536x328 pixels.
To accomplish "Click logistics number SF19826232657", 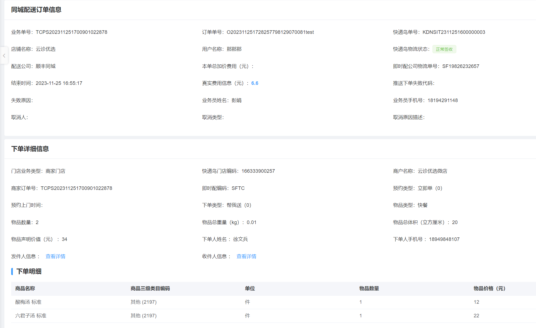I will click(461, 66).
